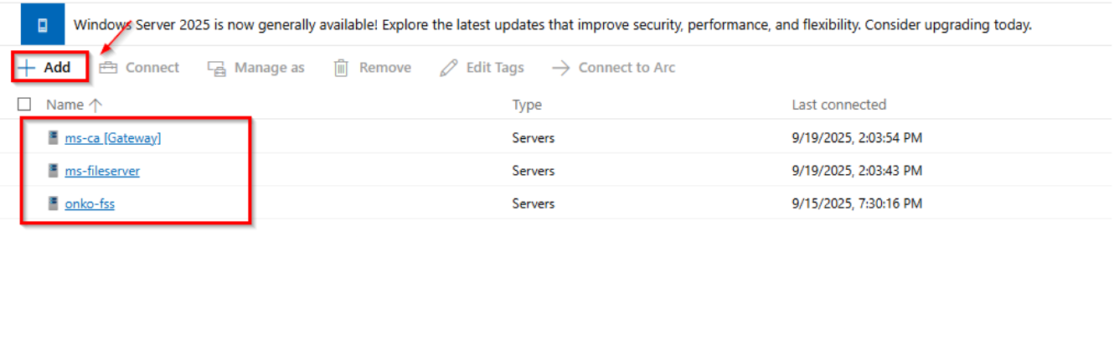Open the ms-fileserver connection link

[x=102, y=171]
